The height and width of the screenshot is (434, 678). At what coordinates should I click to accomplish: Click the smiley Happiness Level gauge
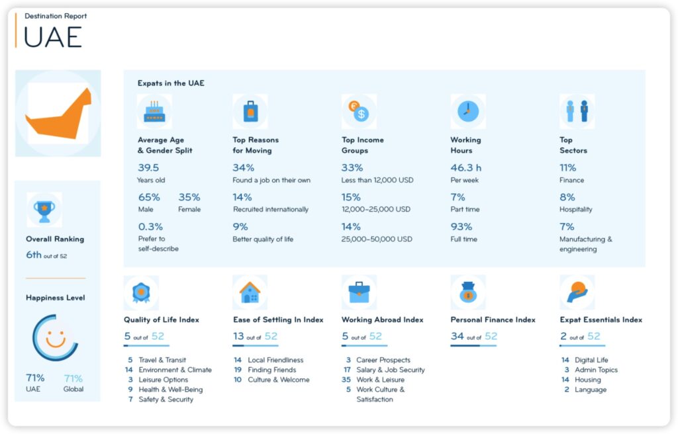[56, 338]
